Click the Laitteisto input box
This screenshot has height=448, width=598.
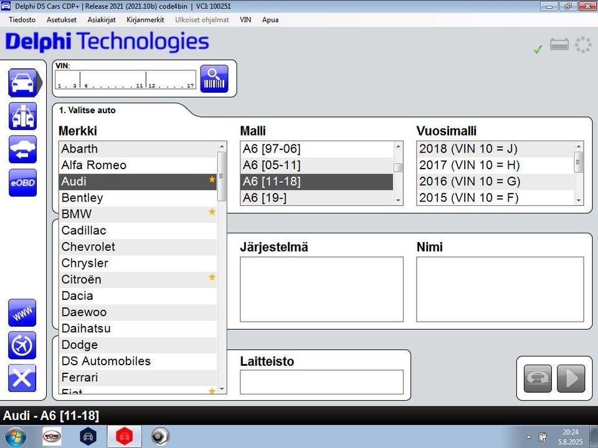pos(321,382)
